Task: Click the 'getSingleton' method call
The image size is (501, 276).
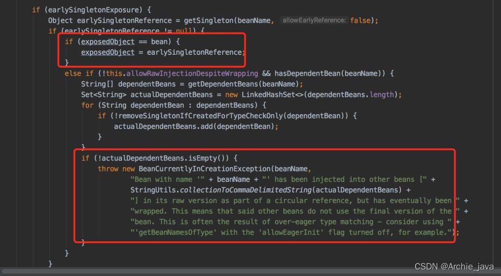Action: click(x=209, y=20)
